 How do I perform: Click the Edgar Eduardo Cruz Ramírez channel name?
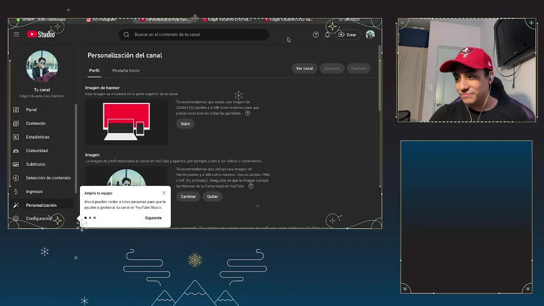pyautogui.click(x=42, y=96)
